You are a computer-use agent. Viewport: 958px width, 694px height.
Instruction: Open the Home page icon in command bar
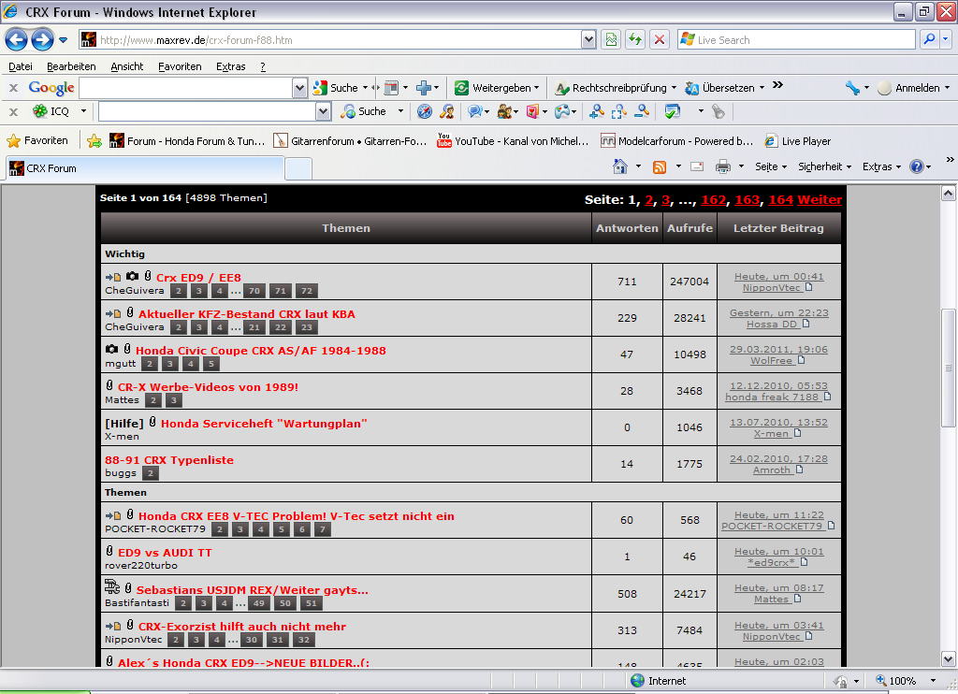point(620,166)
